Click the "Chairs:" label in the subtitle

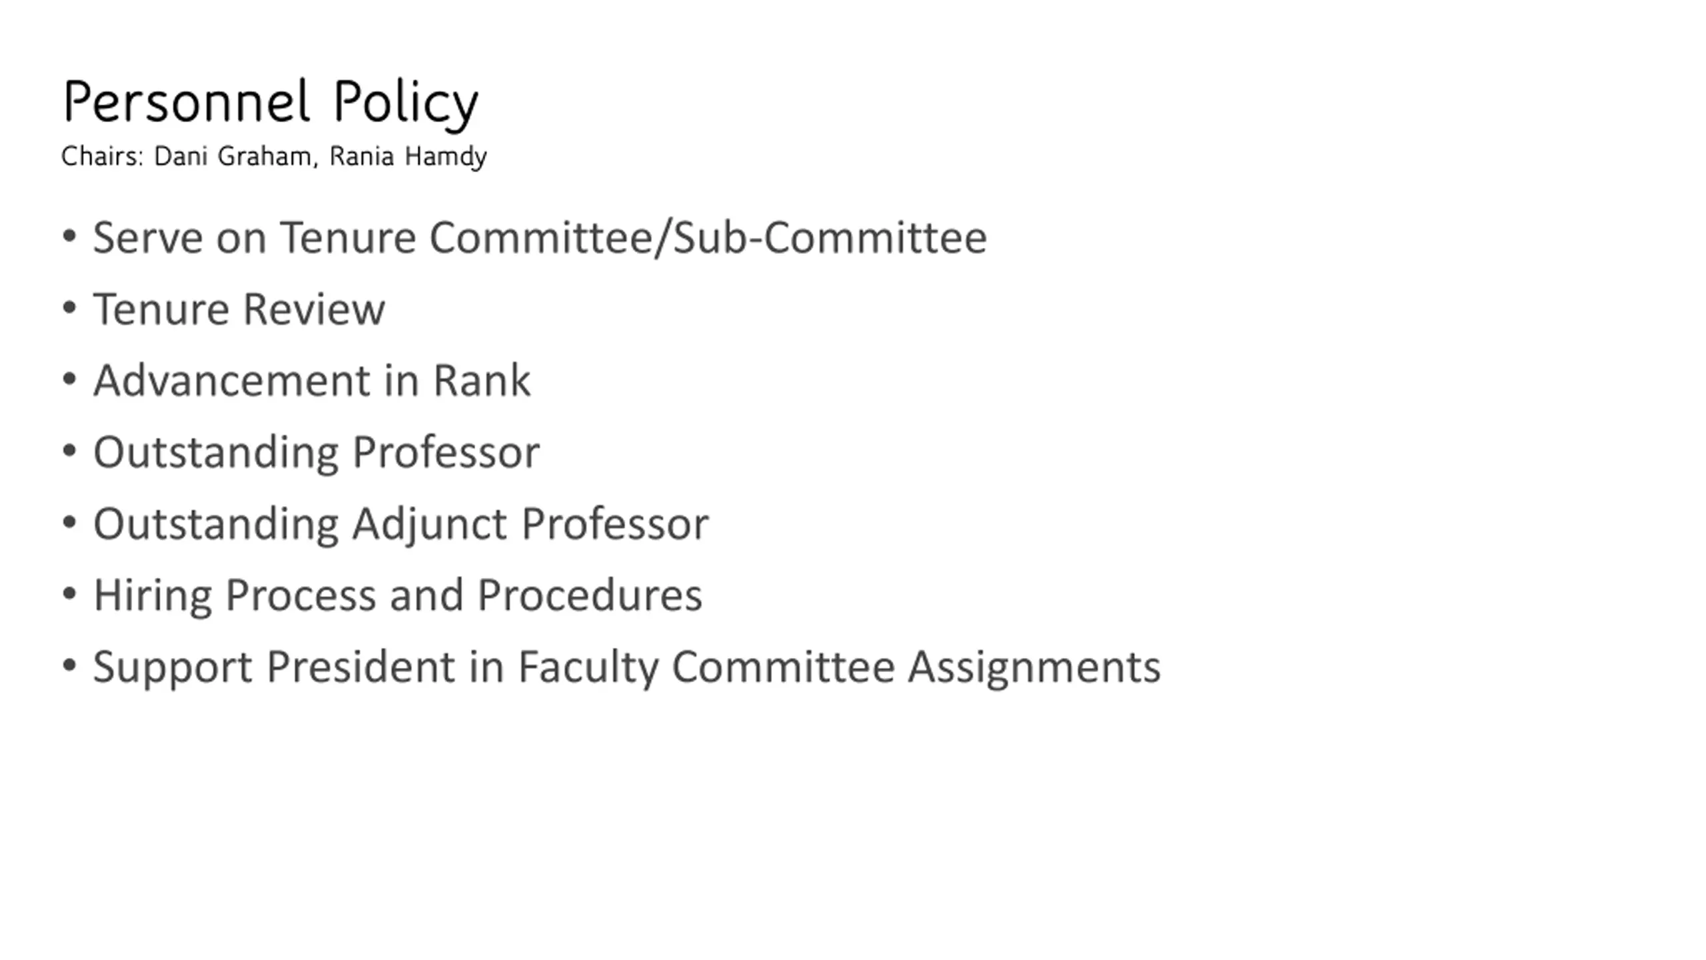pos(103,156)
